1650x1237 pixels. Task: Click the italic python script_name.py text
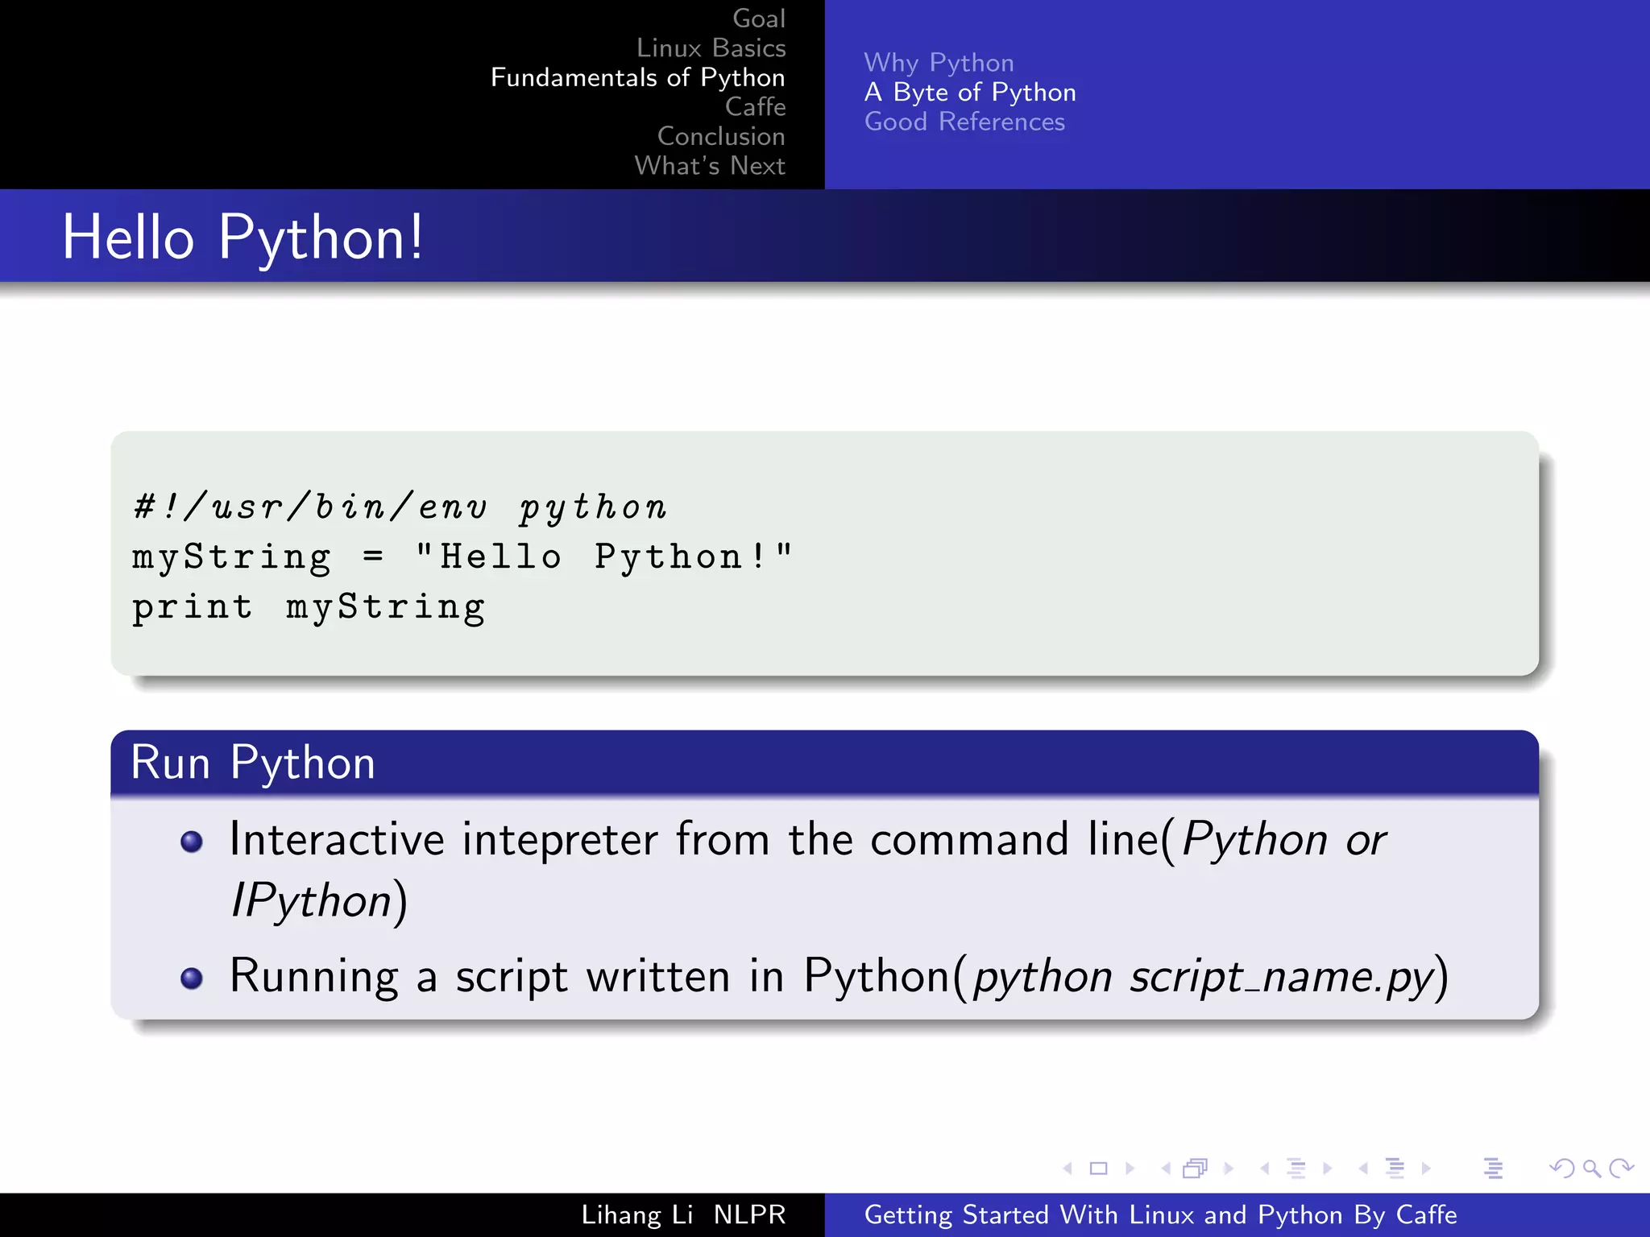(1204, 978)
